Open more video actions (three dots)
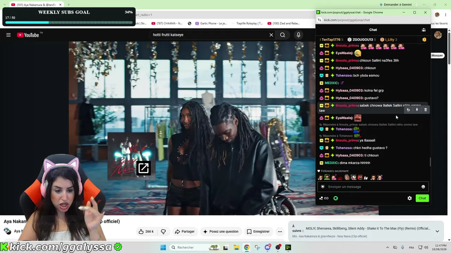Viewport: 451px width, 253px height. [280, 232]
